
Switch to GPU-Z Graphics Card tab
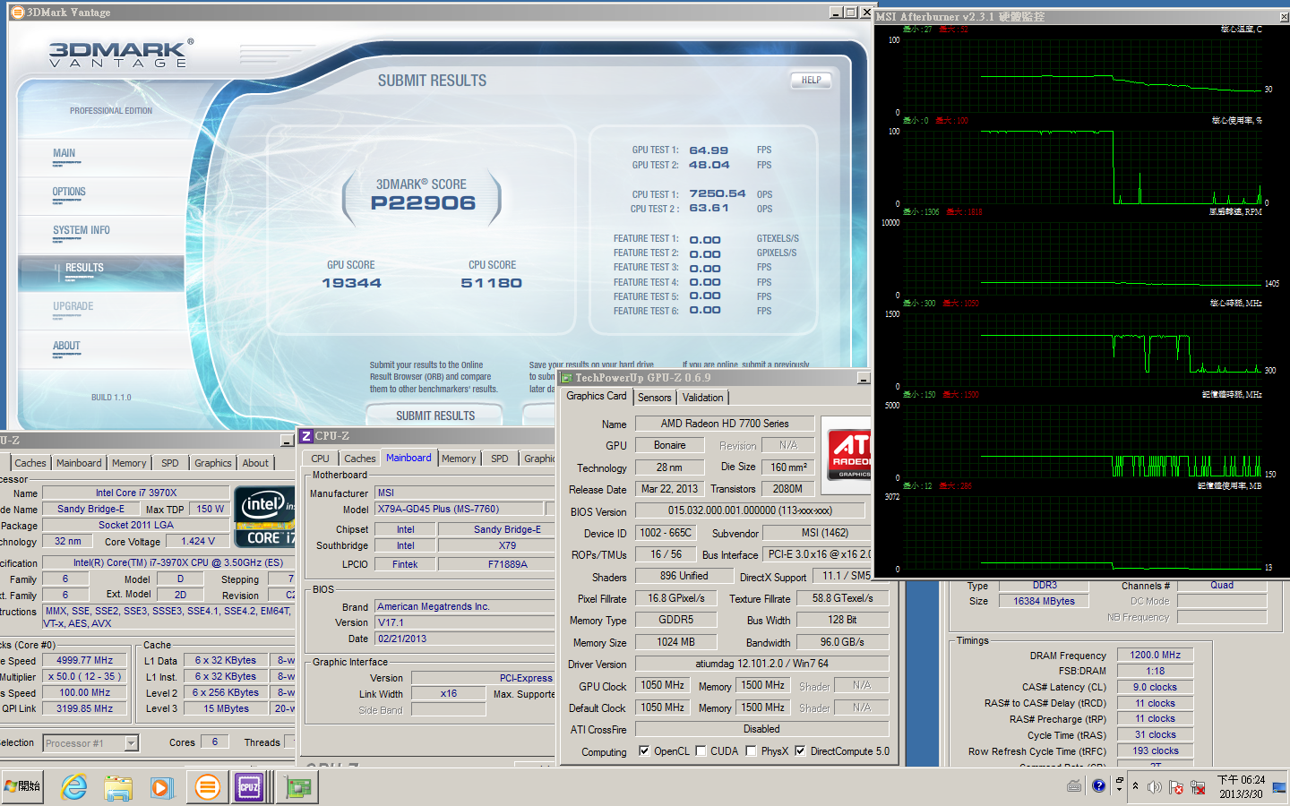click(x=597, y=396)
